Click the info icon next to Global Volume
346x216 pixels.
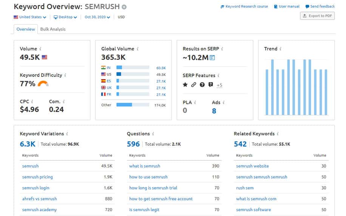point(137,49)
